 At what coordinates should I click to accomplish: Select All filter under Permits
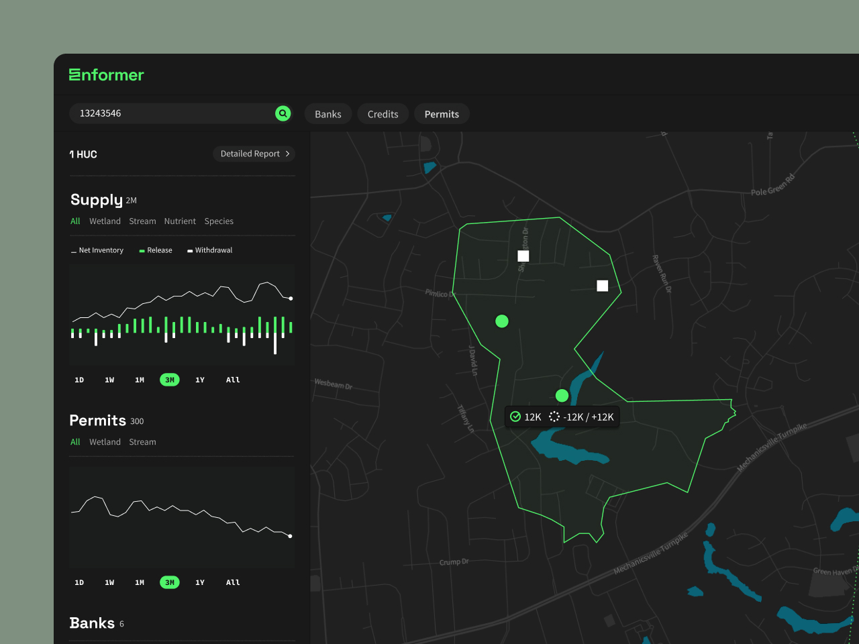(75, 441)
